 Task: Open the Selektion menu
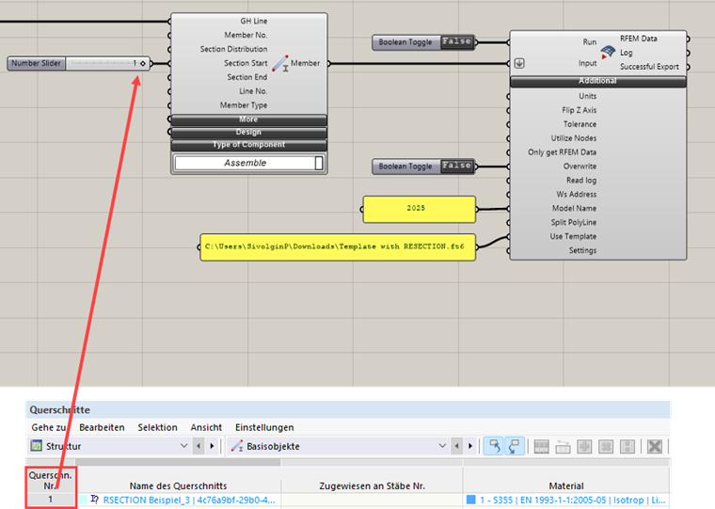tap(157, 427)
